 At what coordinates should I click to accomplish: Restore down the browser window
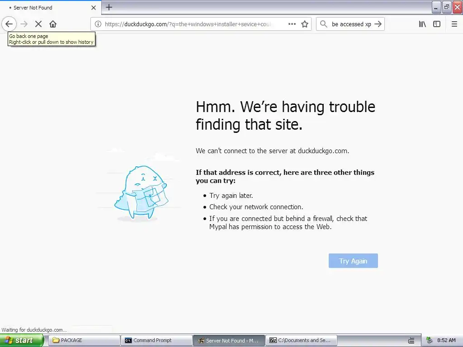[446, 7]
